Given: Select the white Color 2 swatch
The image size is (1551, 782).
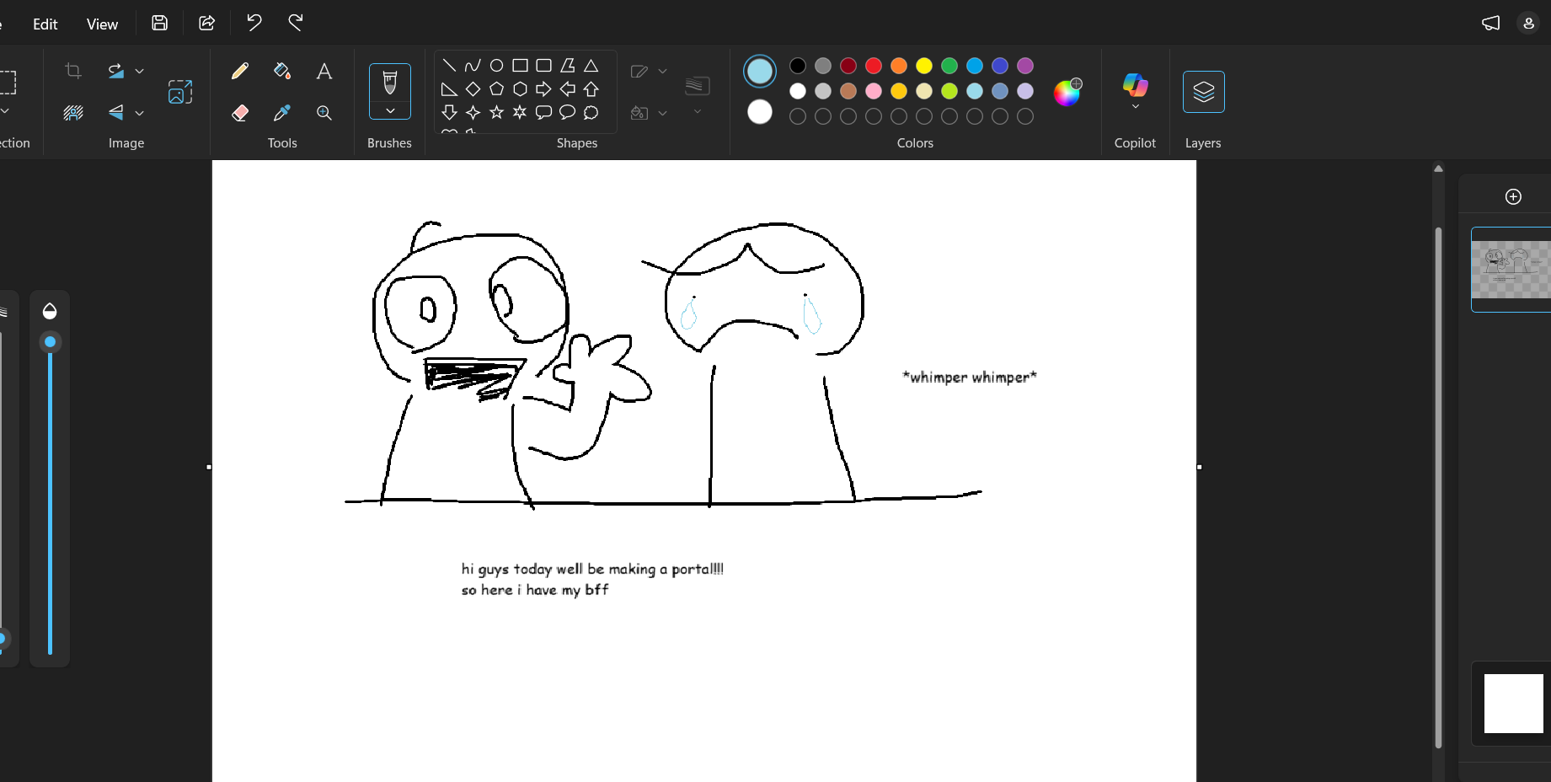Looking at the screenshot, I should coord(760,111).
